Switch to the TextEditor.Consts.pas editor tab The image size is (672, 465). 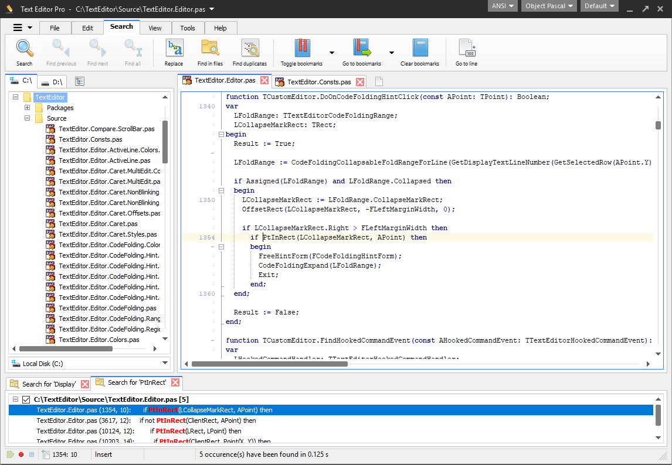319,82
